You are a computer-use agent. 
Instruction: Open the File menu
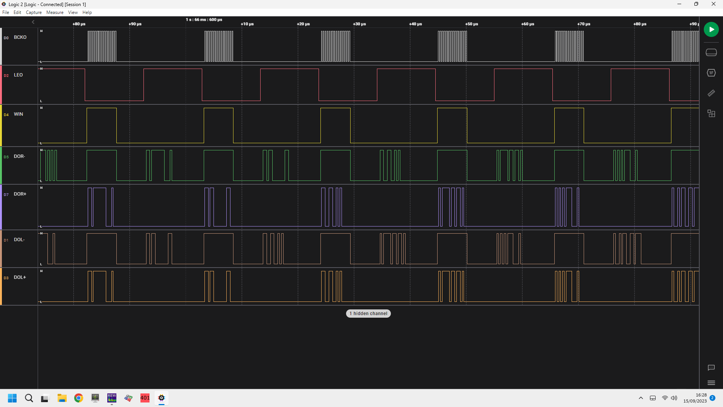click(x=6, y=12)
